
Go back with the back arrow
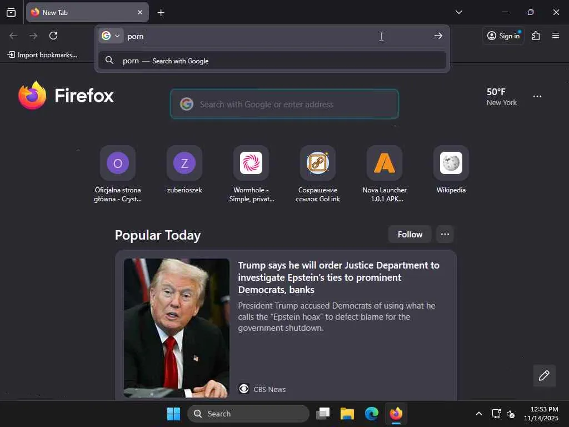(13, 36)
